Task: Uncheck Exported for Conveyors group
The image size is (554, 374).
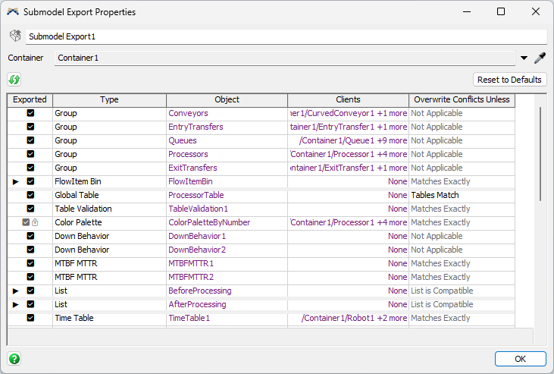Action: point(30,113)
